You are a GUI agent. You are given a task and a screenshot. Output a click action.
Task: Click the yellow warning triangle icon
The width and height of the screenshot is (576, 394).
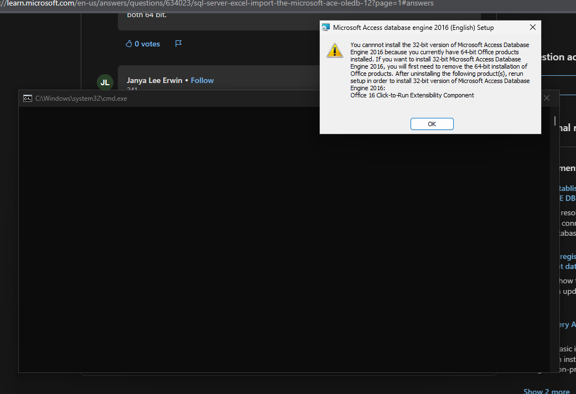[335, 50]
